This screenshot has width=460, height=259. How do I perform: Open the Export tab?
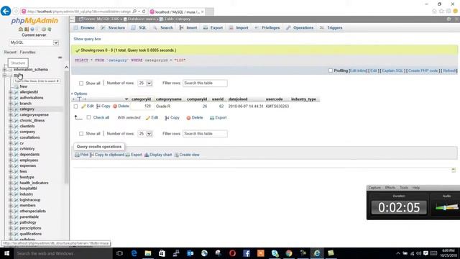(213, 27)
